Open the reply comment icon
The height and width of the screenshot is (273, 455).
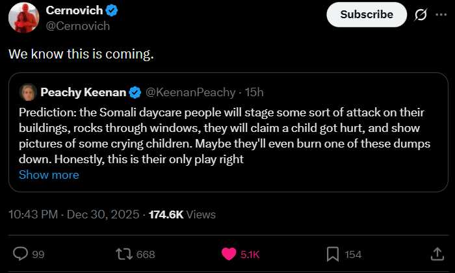(21, 254)
